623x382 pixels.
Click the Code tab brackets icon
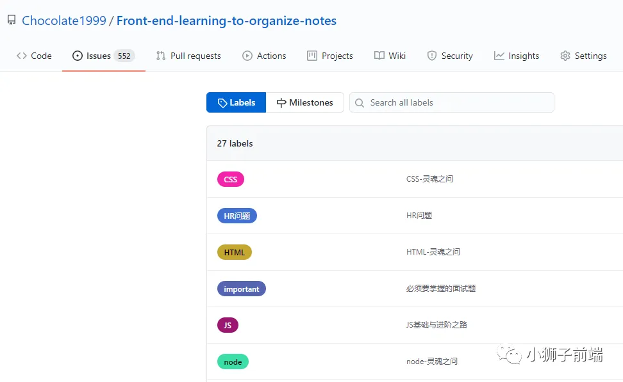[21, 56]
